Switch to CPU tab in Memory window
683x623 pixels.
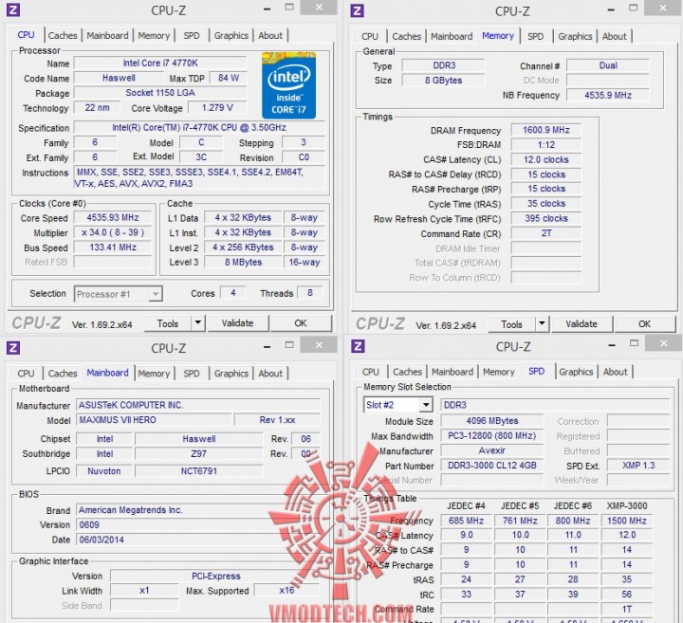point(370,37)
